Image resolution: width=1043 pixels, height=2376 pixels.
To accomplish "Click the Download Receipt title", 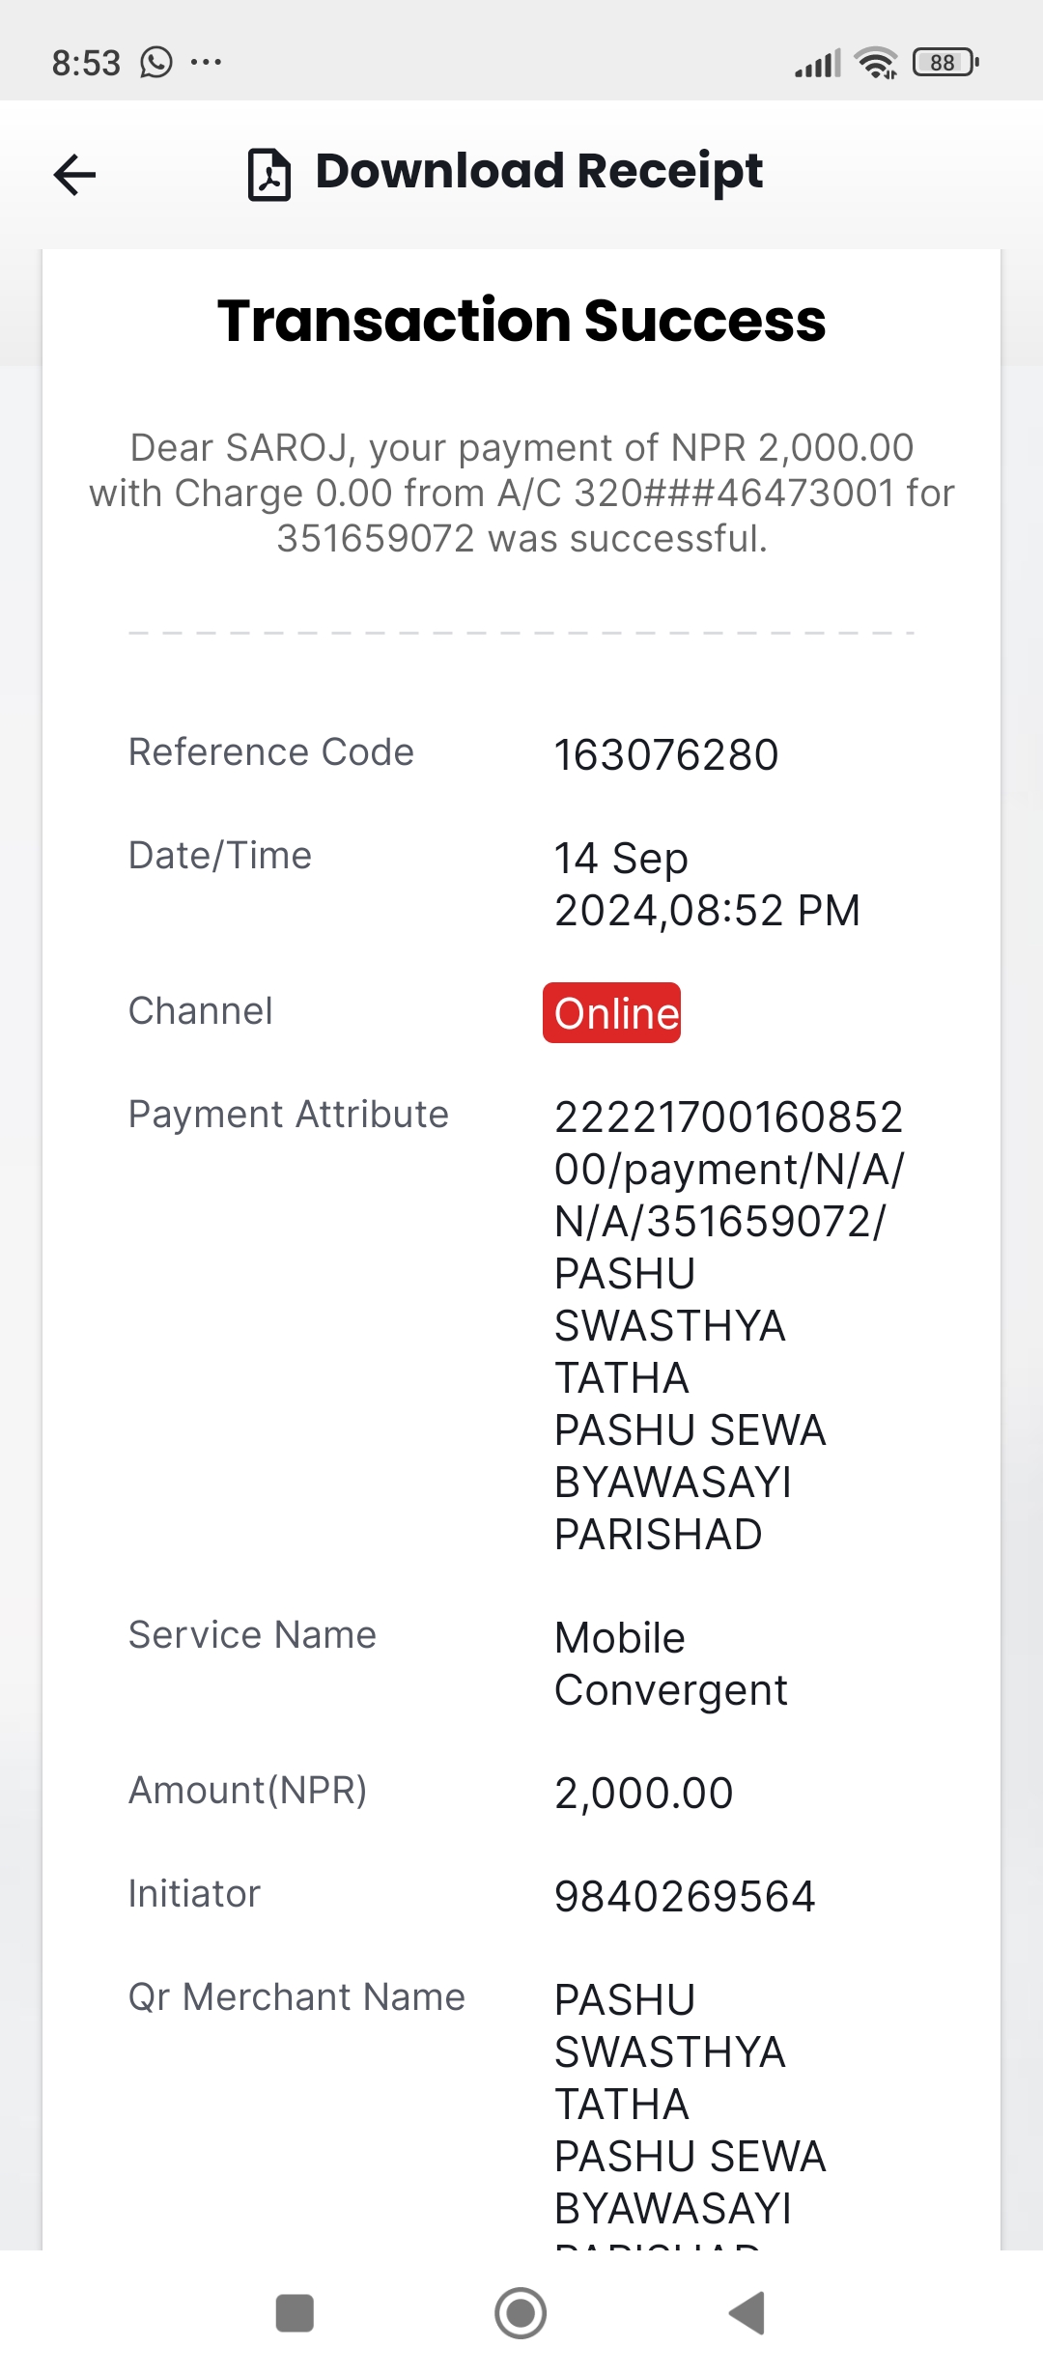I will pyautogui.click(x=539, y=171).
